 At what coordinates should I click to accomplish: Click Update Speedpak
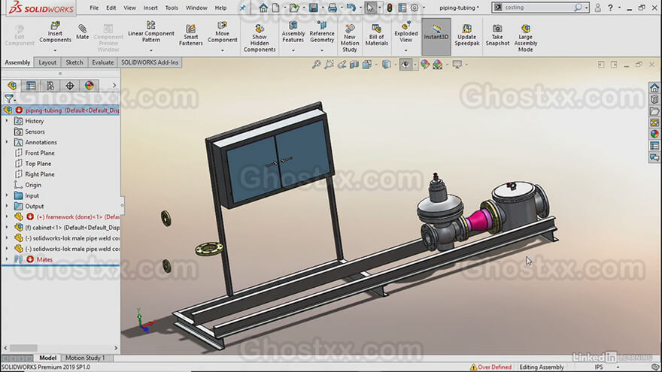[467, 35]
